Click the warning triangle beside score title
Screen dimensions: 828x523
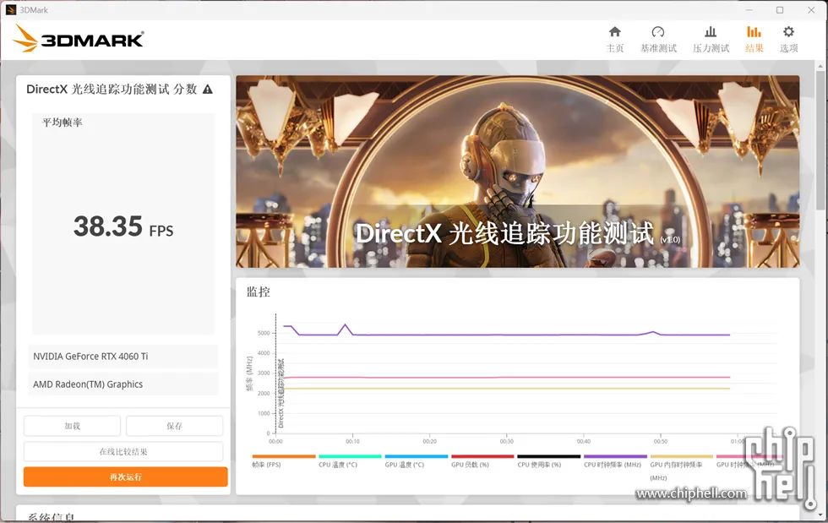pyautogui.click(x=208, y=90)
